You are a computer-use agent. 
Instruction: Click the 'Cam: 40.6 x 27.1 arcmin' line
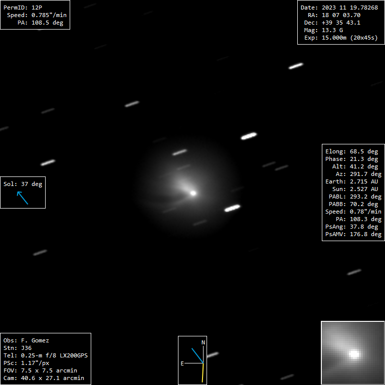pos(44,378)
